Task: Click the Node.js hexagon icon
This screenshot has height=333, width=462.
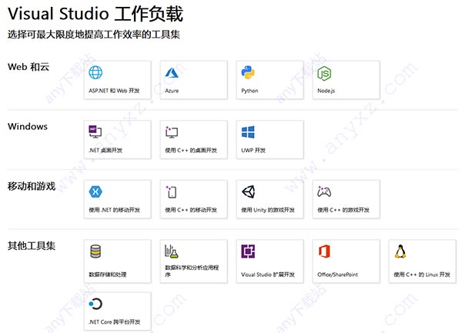Action: 324,73
